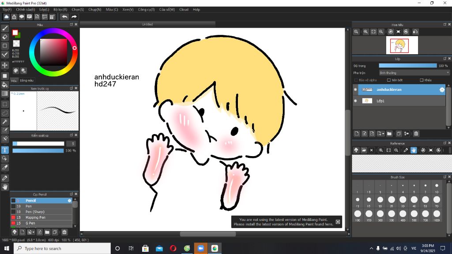Click the brush size value field
Image resolution: width=452 pixels, height=254 pixels.
pos(72,143)
